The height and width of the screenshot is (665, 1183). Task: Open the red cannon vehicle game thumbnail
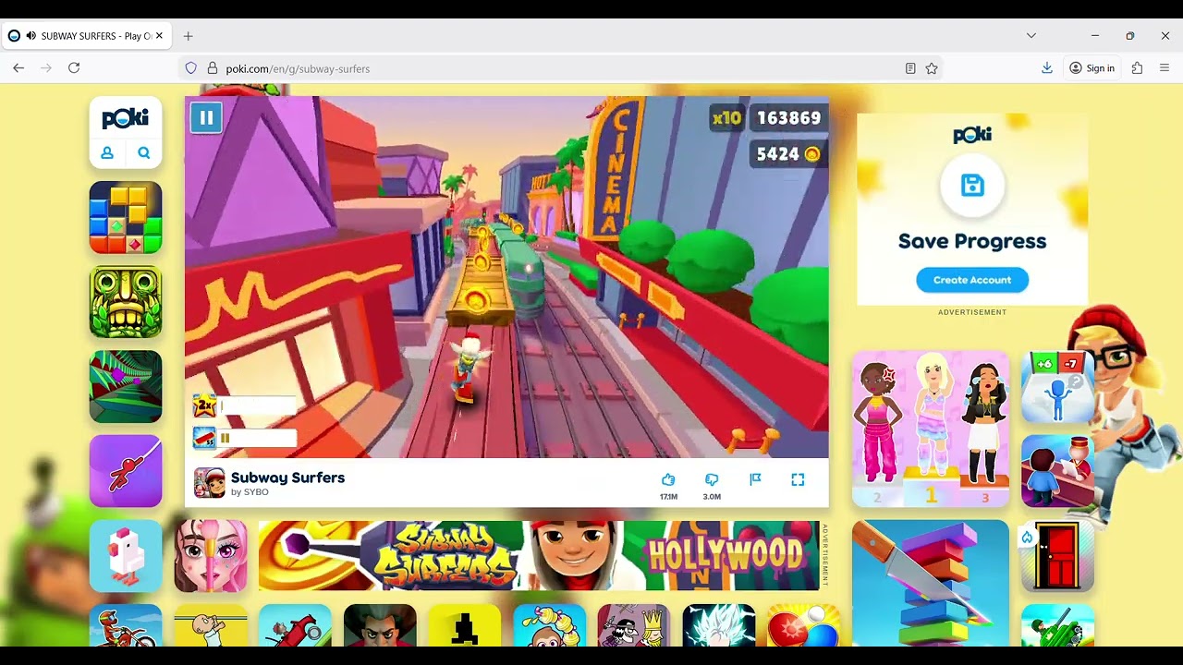pos(295,625)
